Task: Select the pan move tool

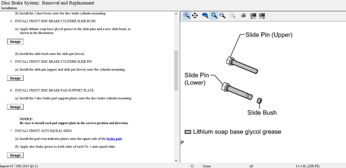Action: click(x=195, y=15)
